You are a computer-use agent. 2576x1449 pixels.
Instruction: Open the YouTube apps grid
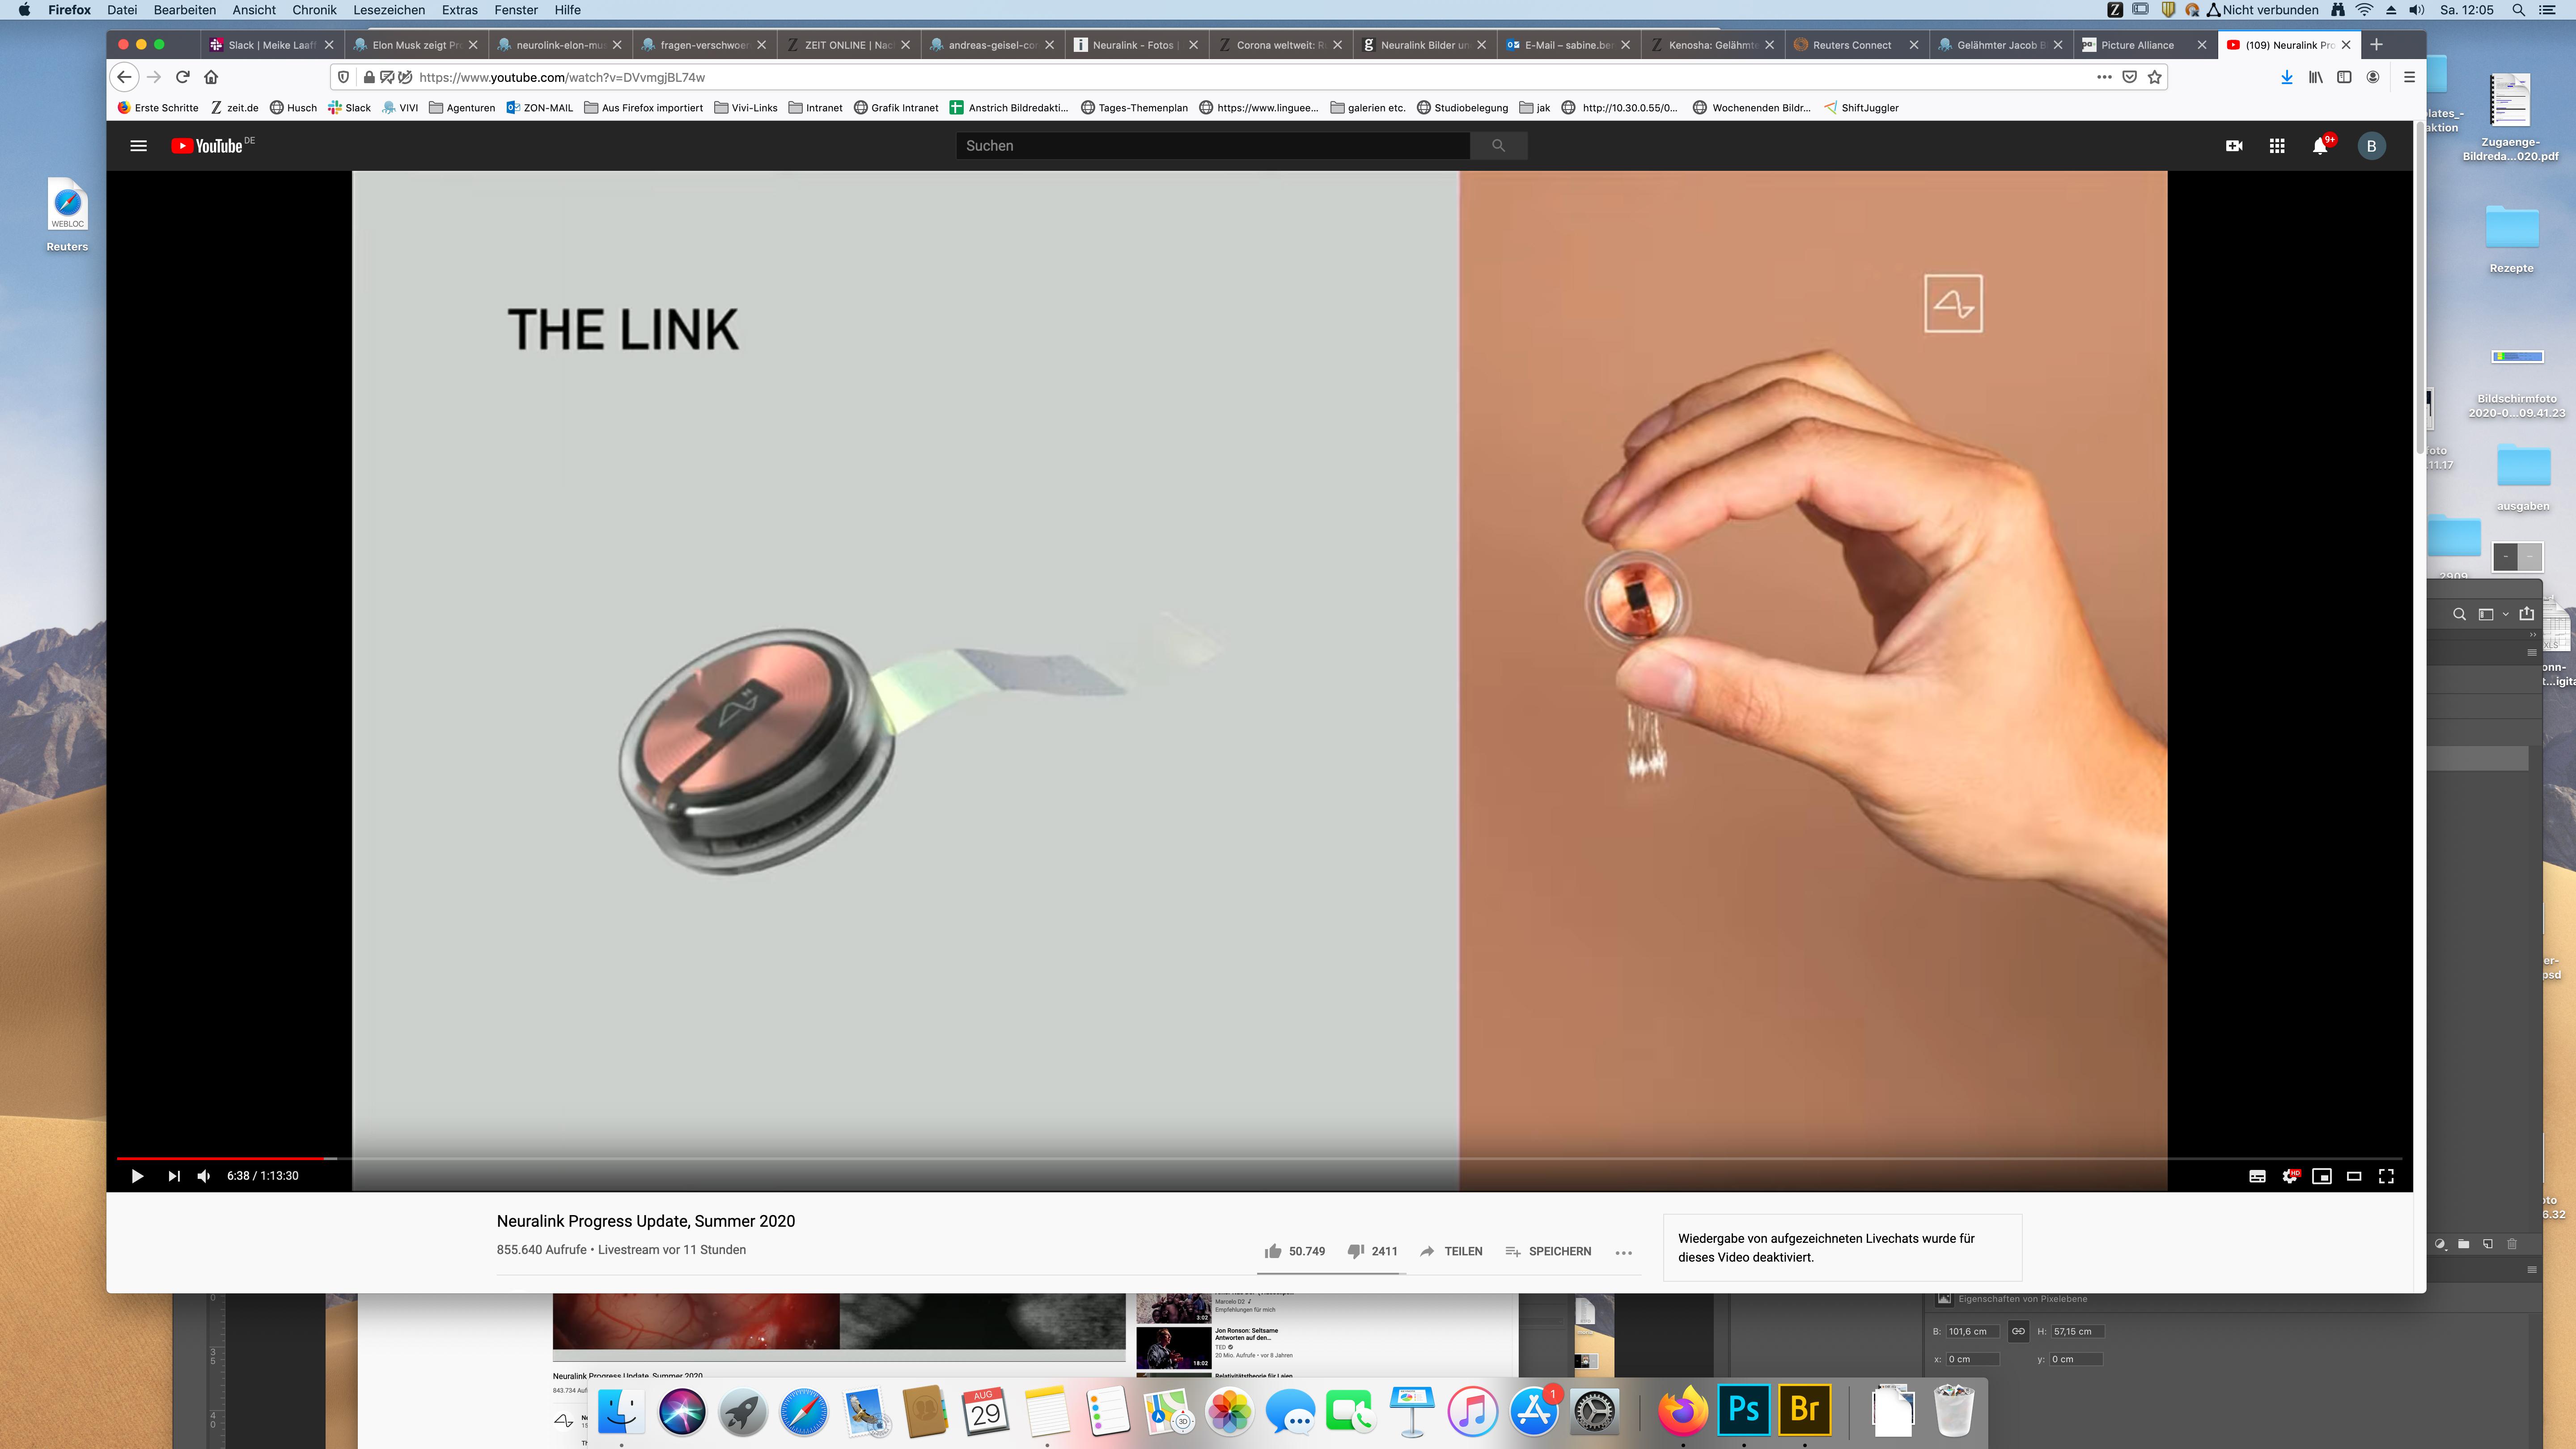(2277, 146)
